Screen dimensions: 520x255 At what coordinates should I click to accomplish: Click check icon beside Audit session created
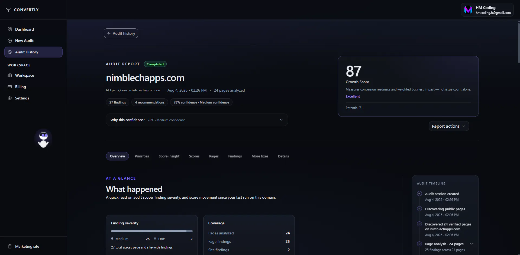pyautogui.click(x=419, y=193)
